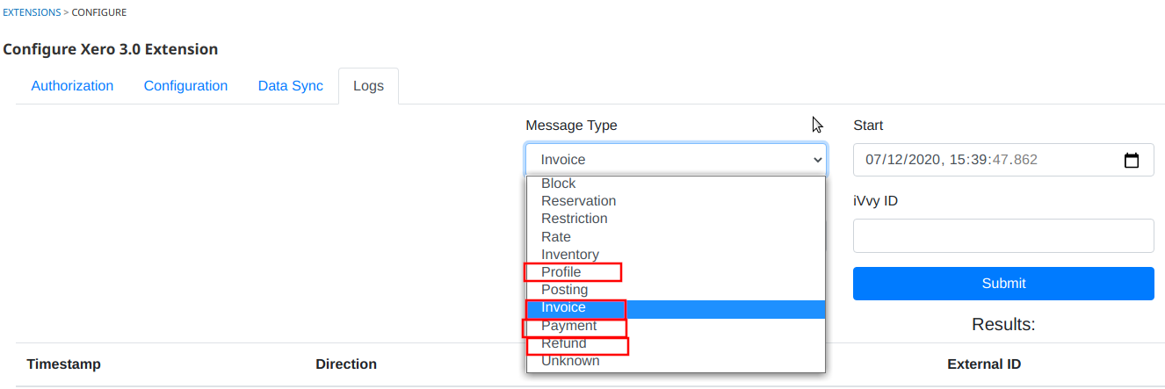Switch to the Authorization tab

[x=72, y=86]
